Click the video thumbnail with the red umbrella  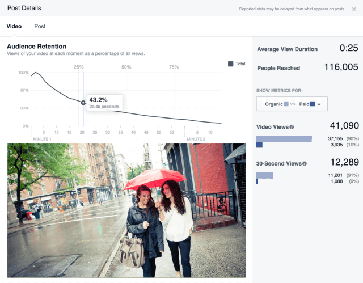tap(126, 210)
